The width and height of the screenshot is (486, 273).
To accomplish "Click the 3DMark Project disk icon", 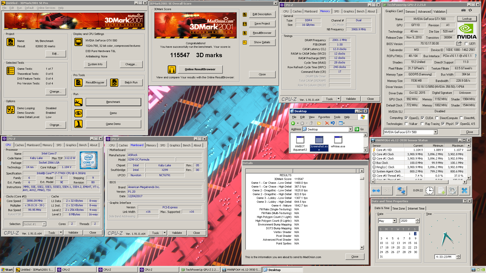I will 11,42.
